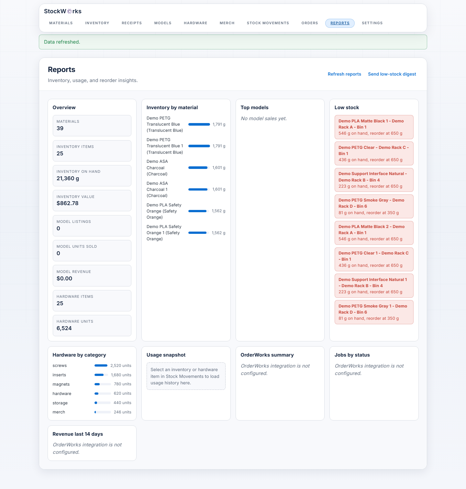
Task: Click the 'Hardware by category' heading
Action: [x=79, y=355]
